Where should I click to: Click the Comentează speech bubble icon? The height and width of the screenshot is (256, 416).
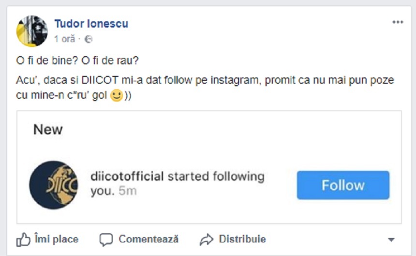click(106, 239)
